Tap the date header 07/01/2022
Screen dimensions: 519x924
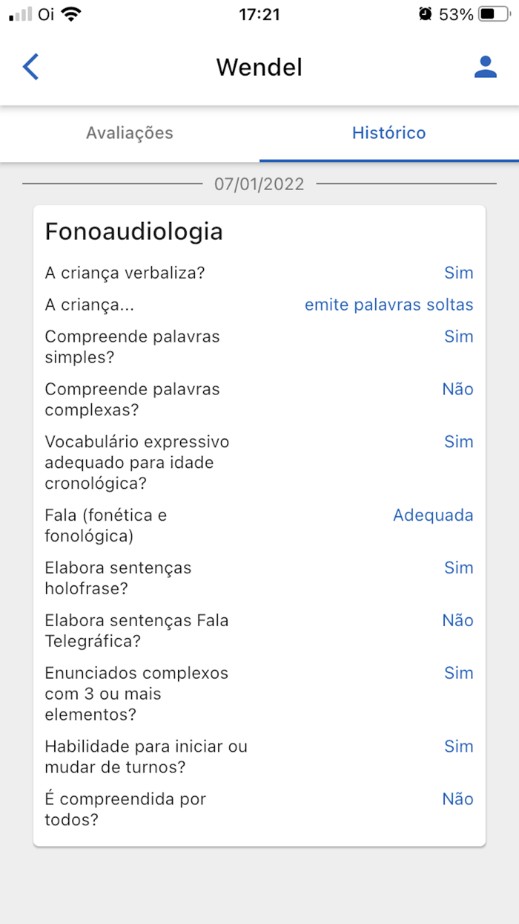click(259, 183)
